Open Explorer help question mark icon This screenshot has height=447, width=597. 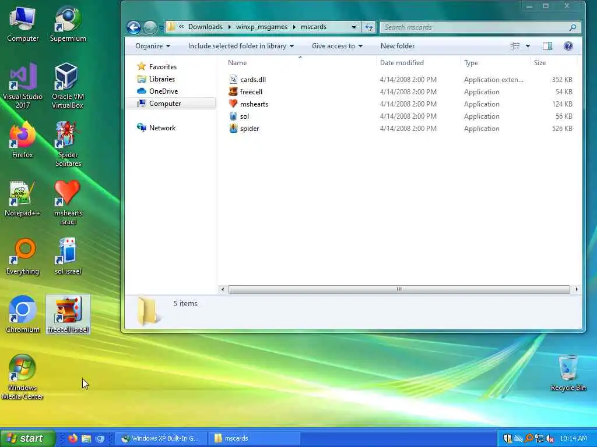(568, 46)
